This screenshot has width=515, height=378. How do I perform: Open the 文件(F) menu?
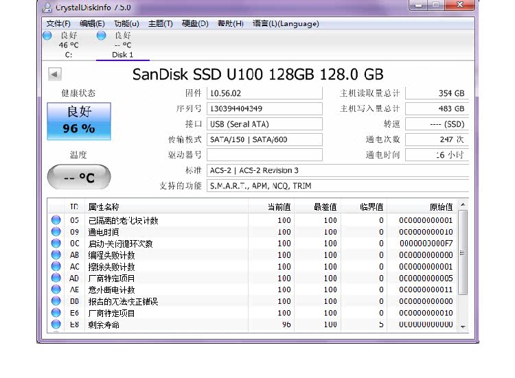[x=58, y=23]
